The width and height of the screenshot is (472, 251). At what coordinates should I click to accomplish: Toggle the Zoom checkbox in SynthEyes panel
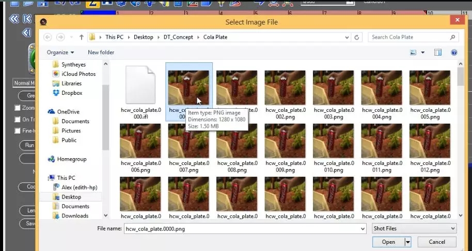tap(18, 108)
